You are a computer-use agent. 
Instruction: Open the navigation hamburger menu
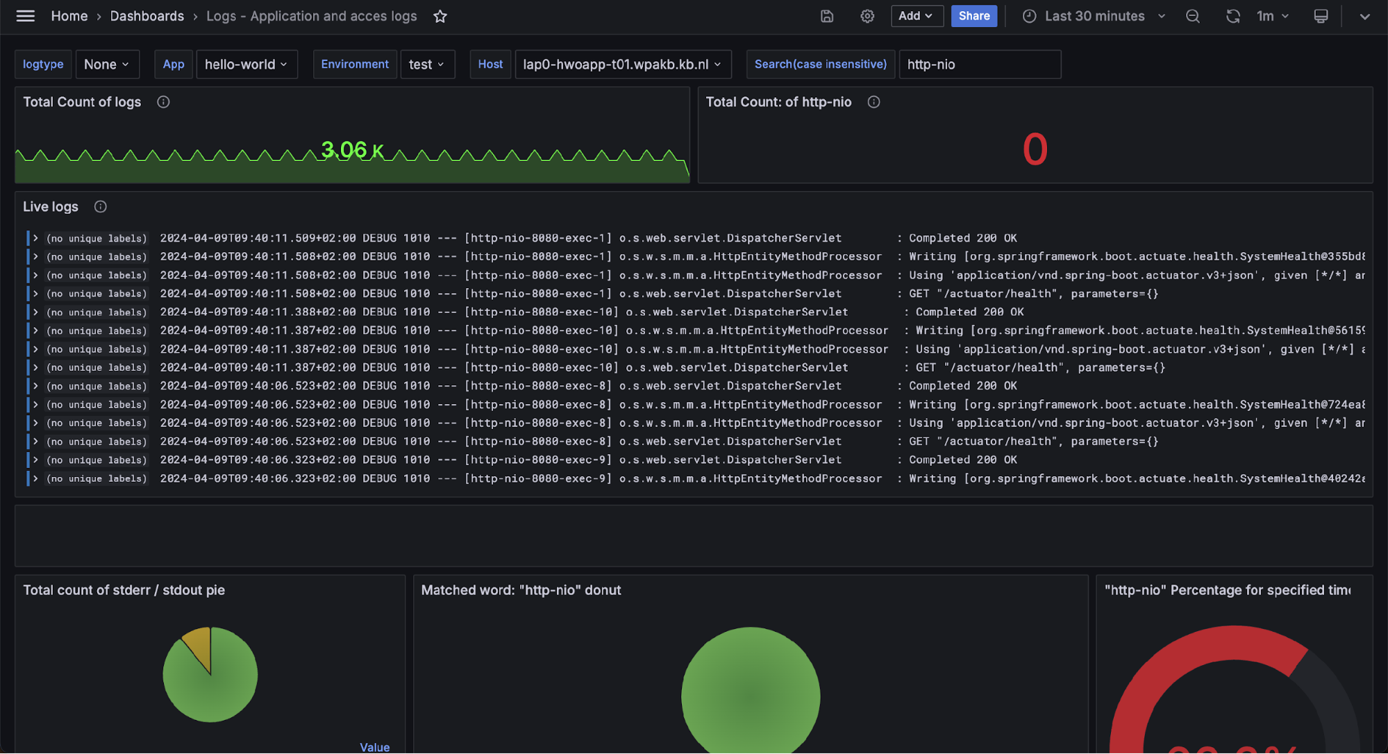pos(26,16)
